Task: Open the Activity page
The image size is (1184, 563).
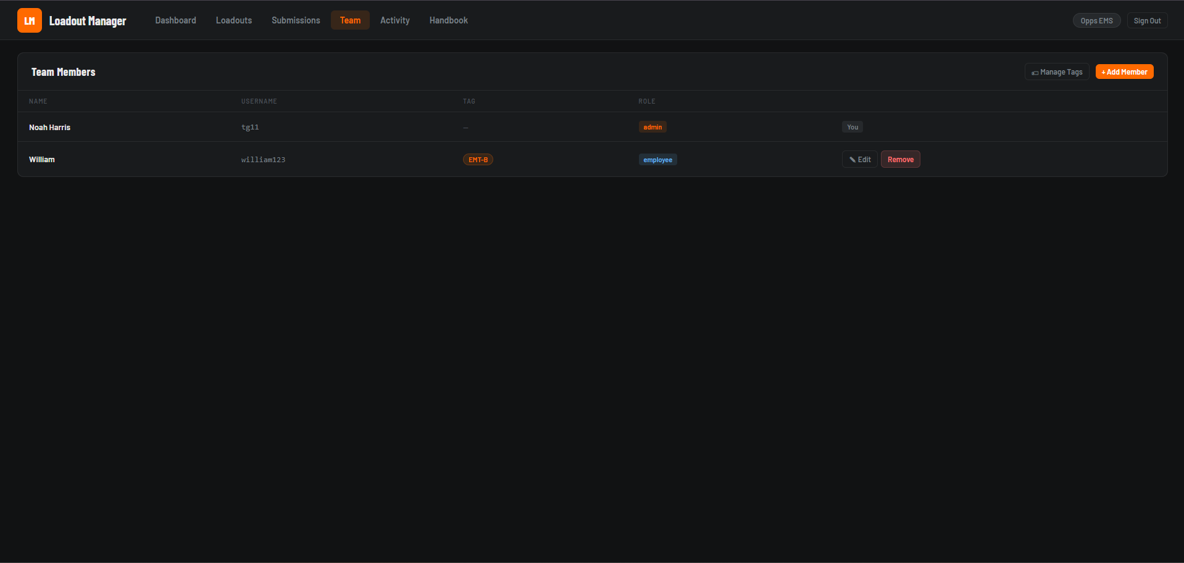Action: [395, 20]
